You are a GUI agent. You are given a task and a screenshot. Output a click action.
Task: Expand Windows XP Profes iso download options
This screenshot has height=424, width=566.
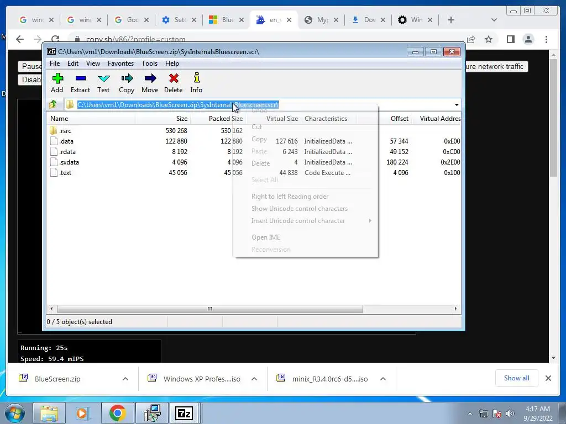click(254, 379)
